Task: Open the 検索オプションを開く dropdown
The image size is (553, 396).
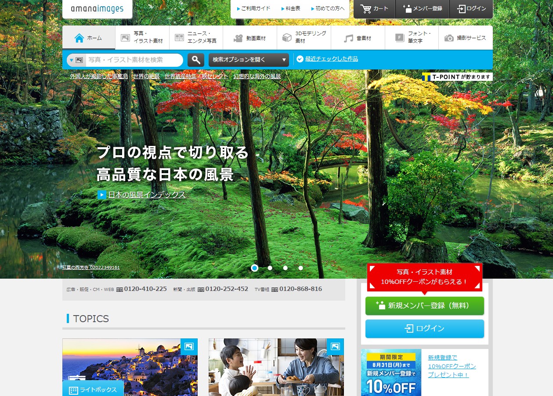Action: pos(246,60)
